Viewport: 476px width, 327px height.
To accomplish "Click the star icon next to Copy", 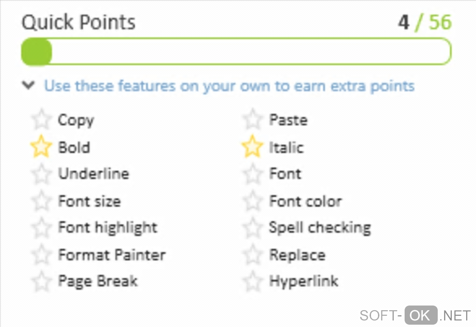I will click(41, 120).
